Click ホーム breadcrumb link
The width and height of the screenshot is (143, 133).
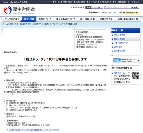click(5, 24)
